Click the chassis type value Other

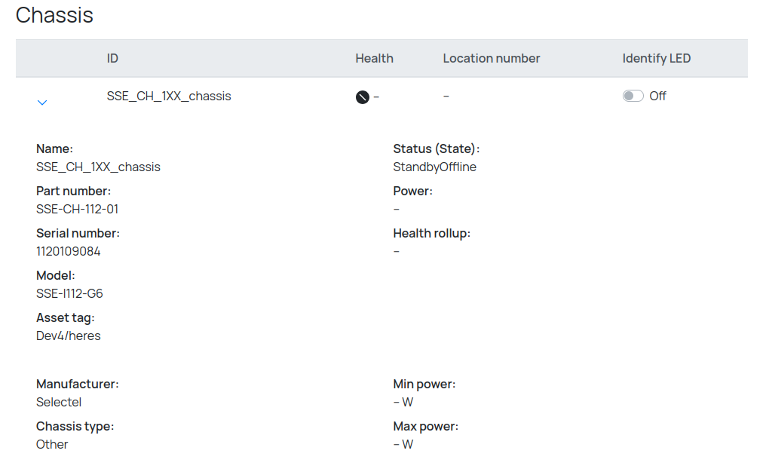(52, 444)
